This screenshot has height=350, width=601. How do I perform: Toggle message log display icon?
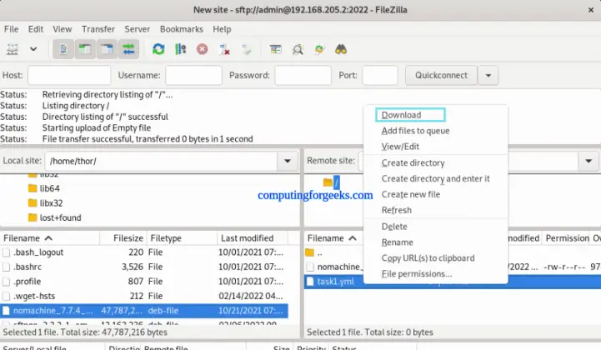tap(64, 49)
